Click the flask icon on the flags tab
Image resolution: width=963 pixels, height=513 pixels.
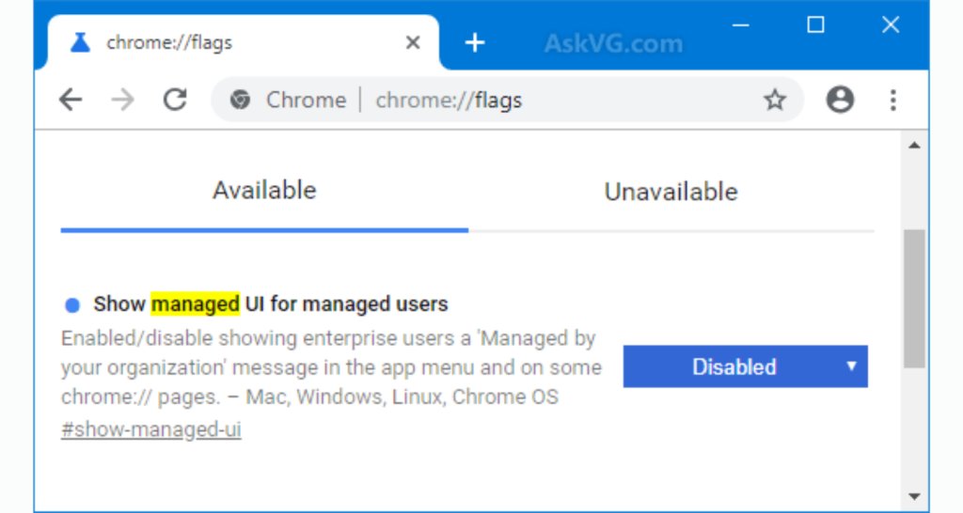coord(80,42)
